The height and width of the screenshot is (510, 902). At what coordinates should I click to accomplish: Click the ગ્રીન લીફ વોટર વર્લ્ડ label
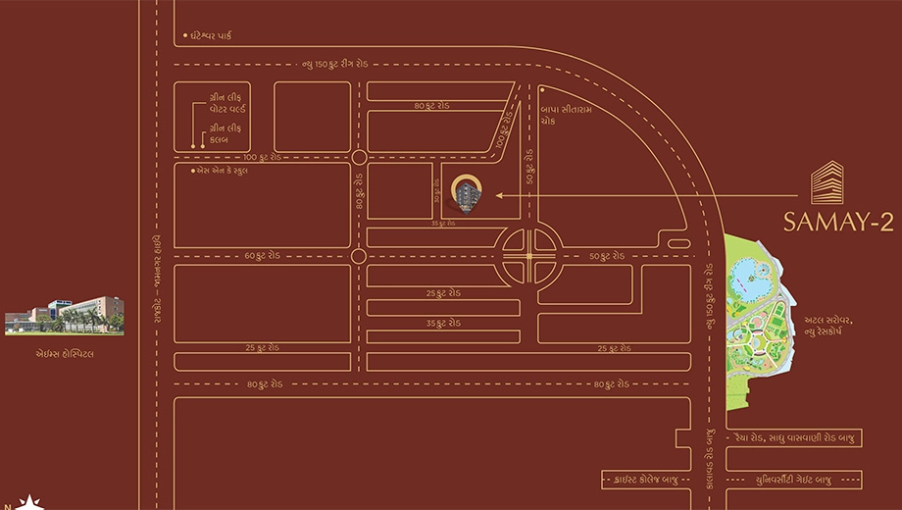pyautogui.click(x=226, y=103)
